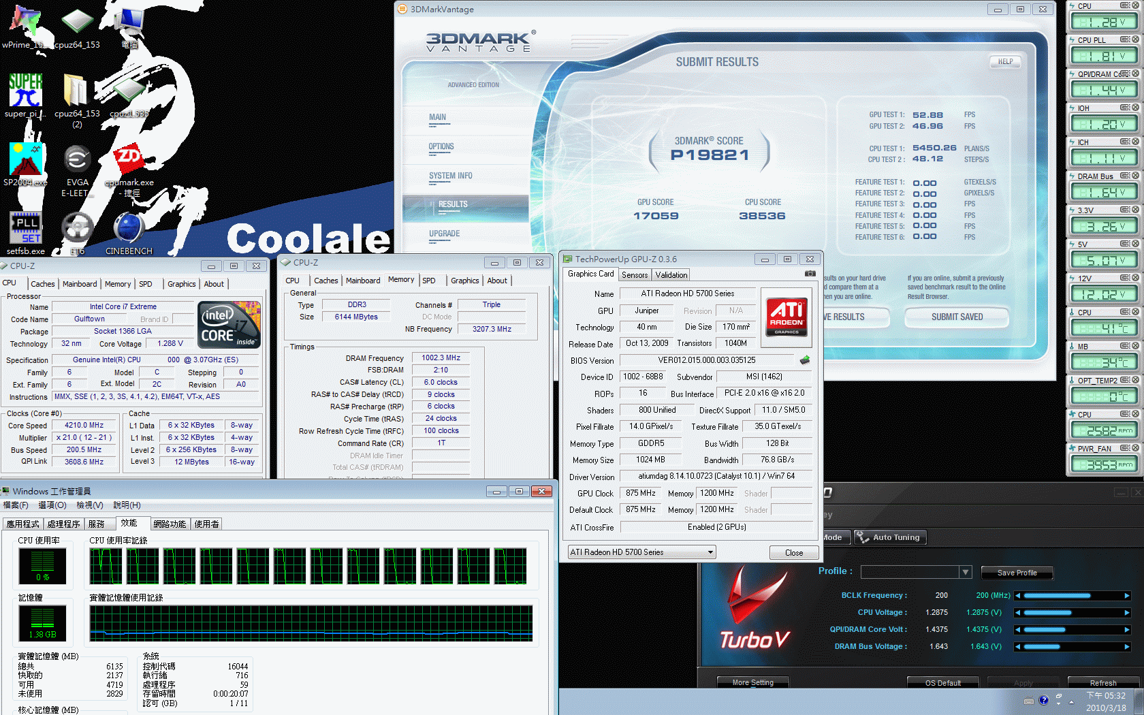Open settings icon on CPU PLL sensor
The height and width of the screenshot is (715, 1144).
(1125, 39)
